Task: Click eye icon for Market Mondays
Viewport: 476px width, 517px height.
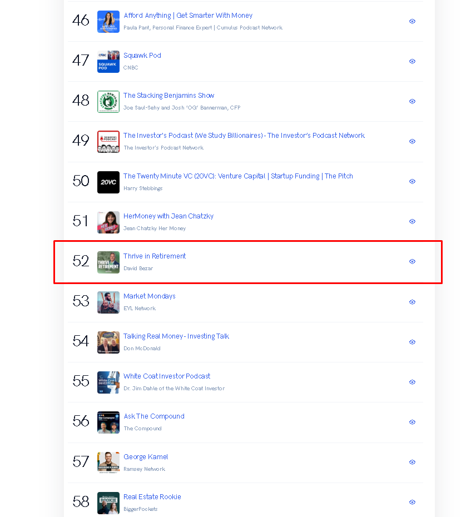Action: click(x=412, y=302)
